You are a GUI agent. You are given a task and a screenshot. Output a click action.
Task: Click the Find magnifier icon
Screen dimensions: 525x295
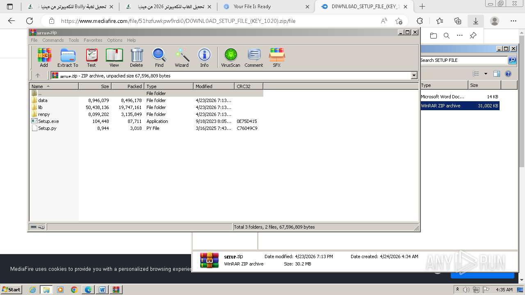click(x=159, y=57)
